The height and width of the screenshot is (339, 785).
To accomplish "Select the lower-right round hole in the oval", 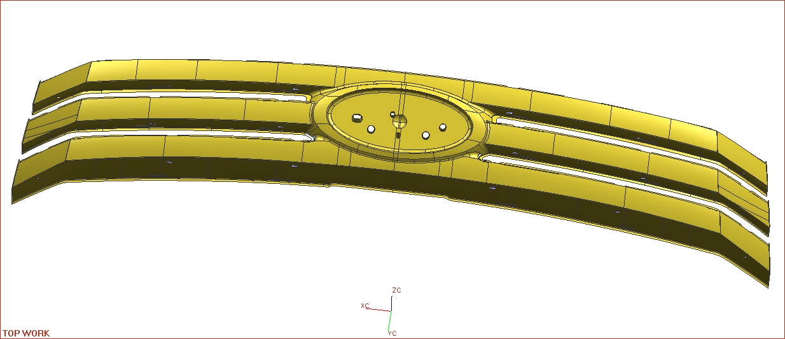I will coord(426,135).
